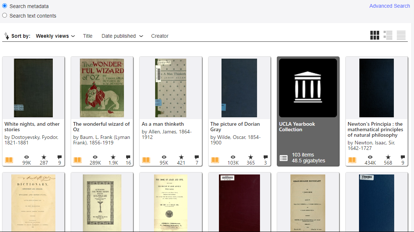
Task: Open the Khasi-English Dictionary cover thumbnail
Action: click(x=308, y=202)
